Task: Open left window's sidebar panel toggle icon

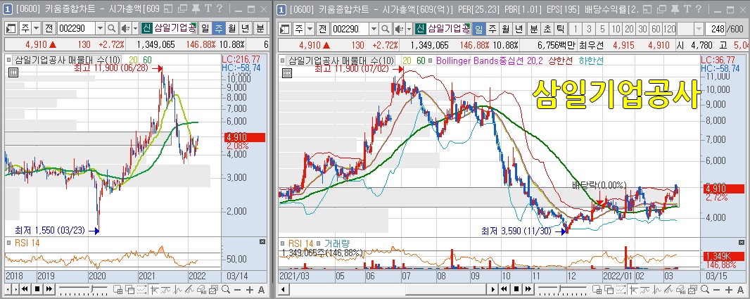Action: [11, 29]
